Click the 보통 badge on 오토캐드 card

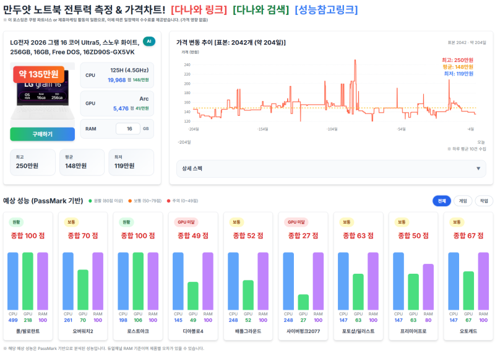(457, 222)
